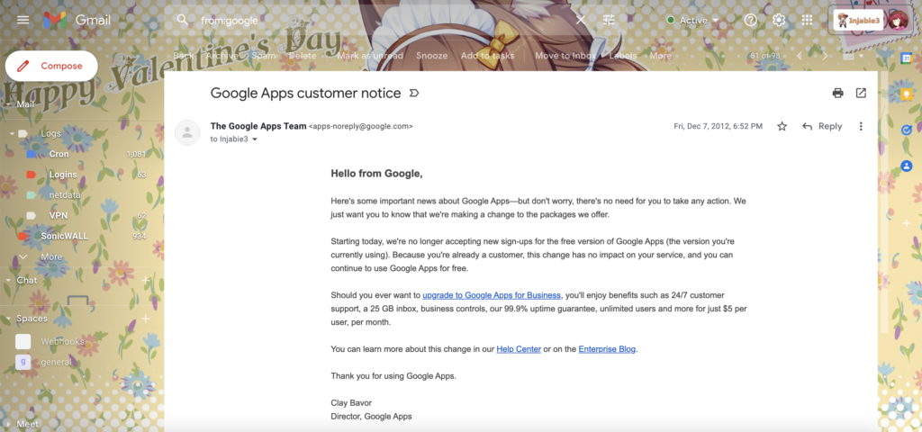Go to newer conversation arrow
This screenshot has width=922, height=432.
pyautogui.click(x=800, y=56)
